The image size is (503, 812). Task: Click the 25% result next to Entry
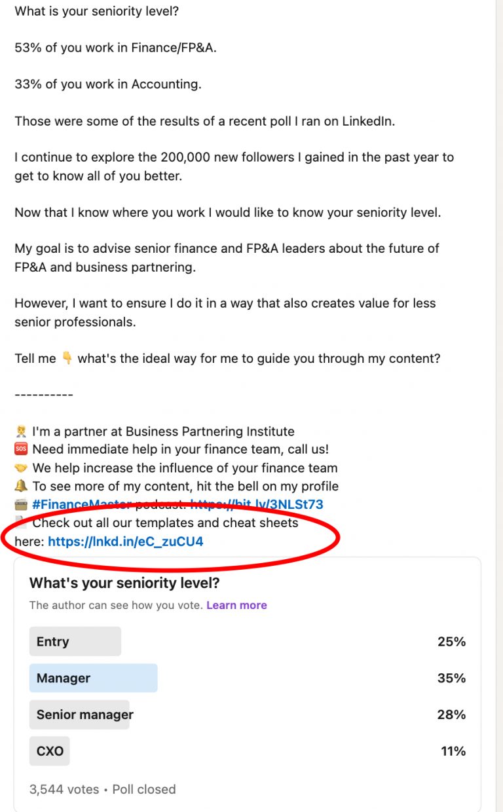point(451,642)
